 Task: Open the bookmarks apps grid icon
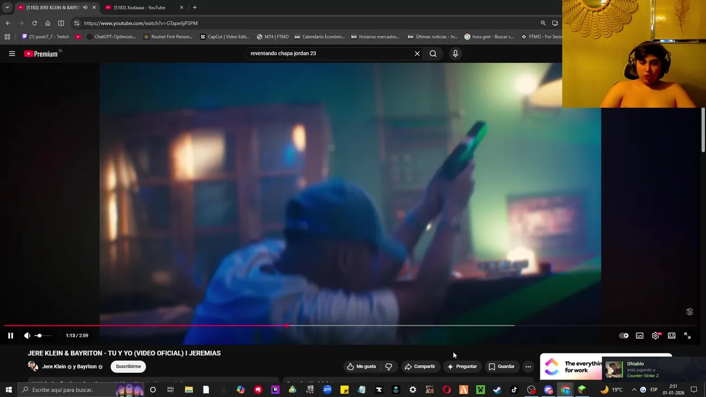7,37
